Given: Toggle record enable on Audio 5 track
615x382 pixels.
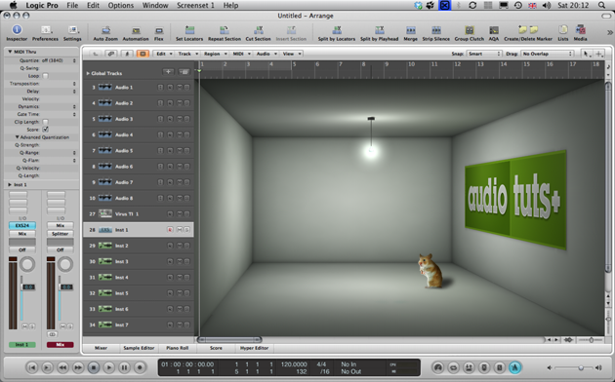Looking at the screenshot, I should point(170,151).
